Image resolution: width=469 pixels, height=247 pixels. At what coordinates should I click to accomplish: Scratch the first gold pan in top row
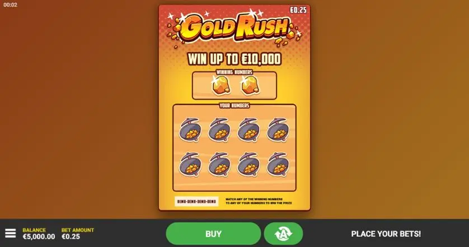tap(190, 130)
